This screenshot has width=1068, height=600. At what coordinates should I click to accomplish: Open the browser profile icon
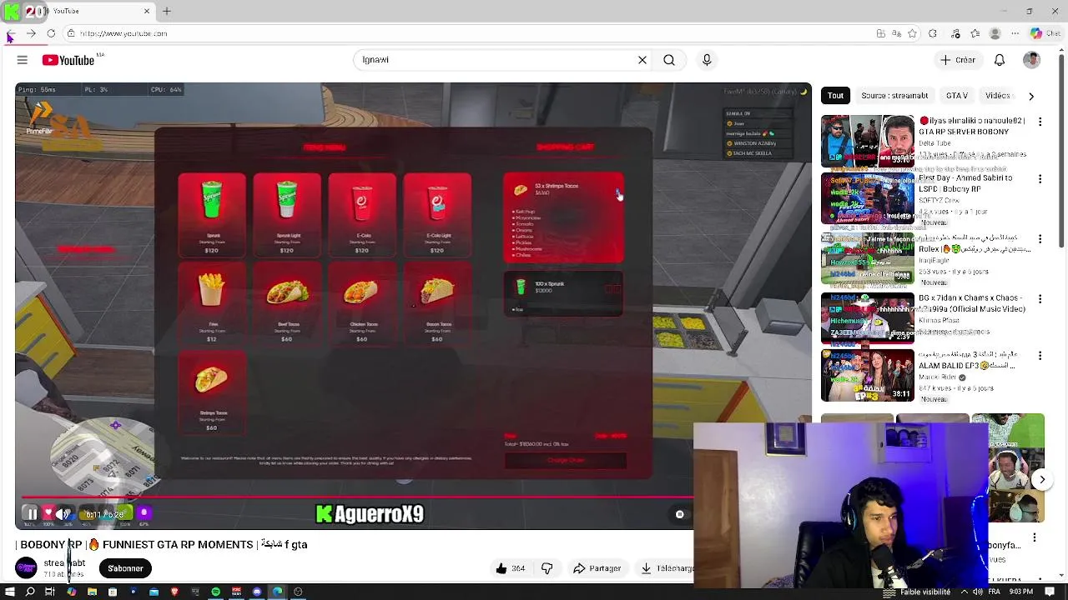pyautogui.click(x=995, y=33)
